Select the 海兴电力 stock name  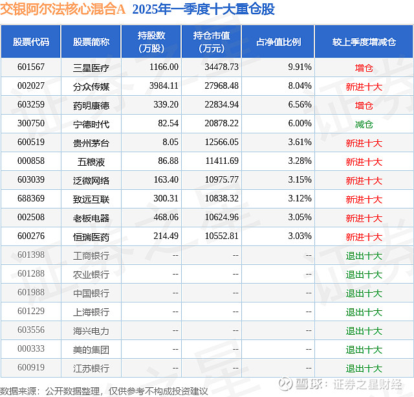tap(91, 331)
